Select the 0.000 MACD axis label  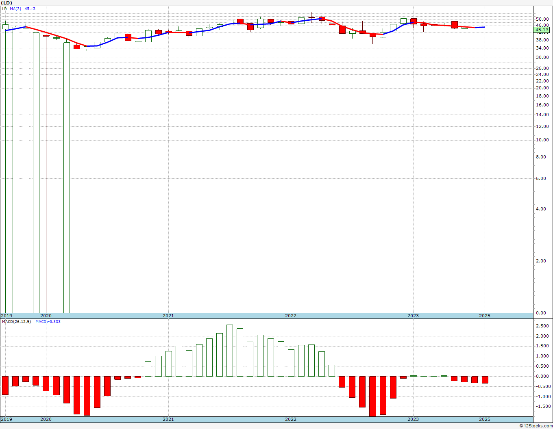pyautogui.click(x=543, y=376)
